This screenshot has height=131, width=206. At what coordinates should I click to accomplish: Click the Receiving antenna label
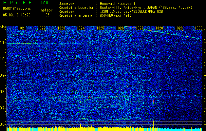(75, 15)
